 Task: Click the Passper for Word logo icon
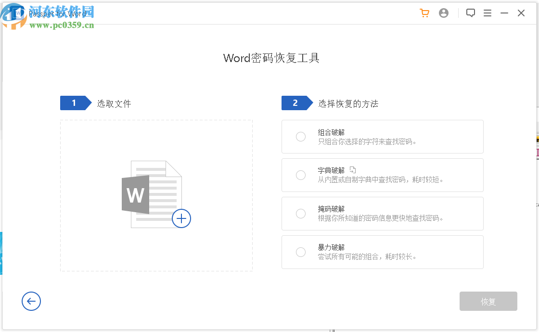point(15,13)
